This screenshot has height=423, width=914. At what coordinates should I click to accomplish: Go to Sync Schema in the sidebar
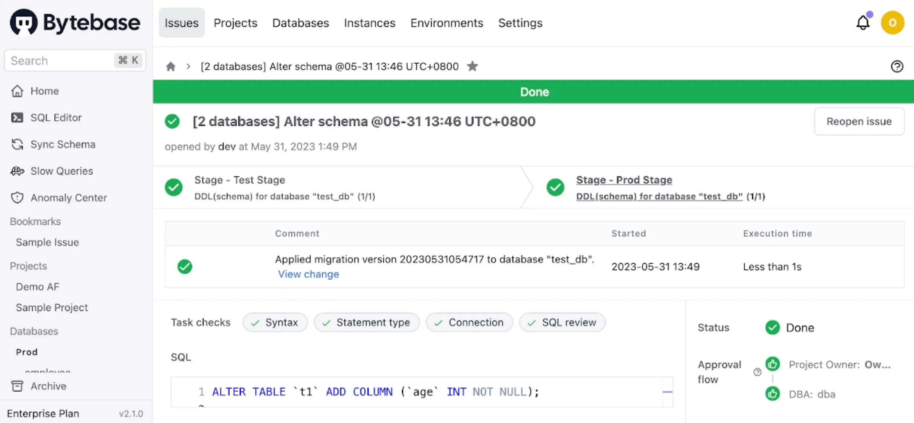tap(63, 144)
